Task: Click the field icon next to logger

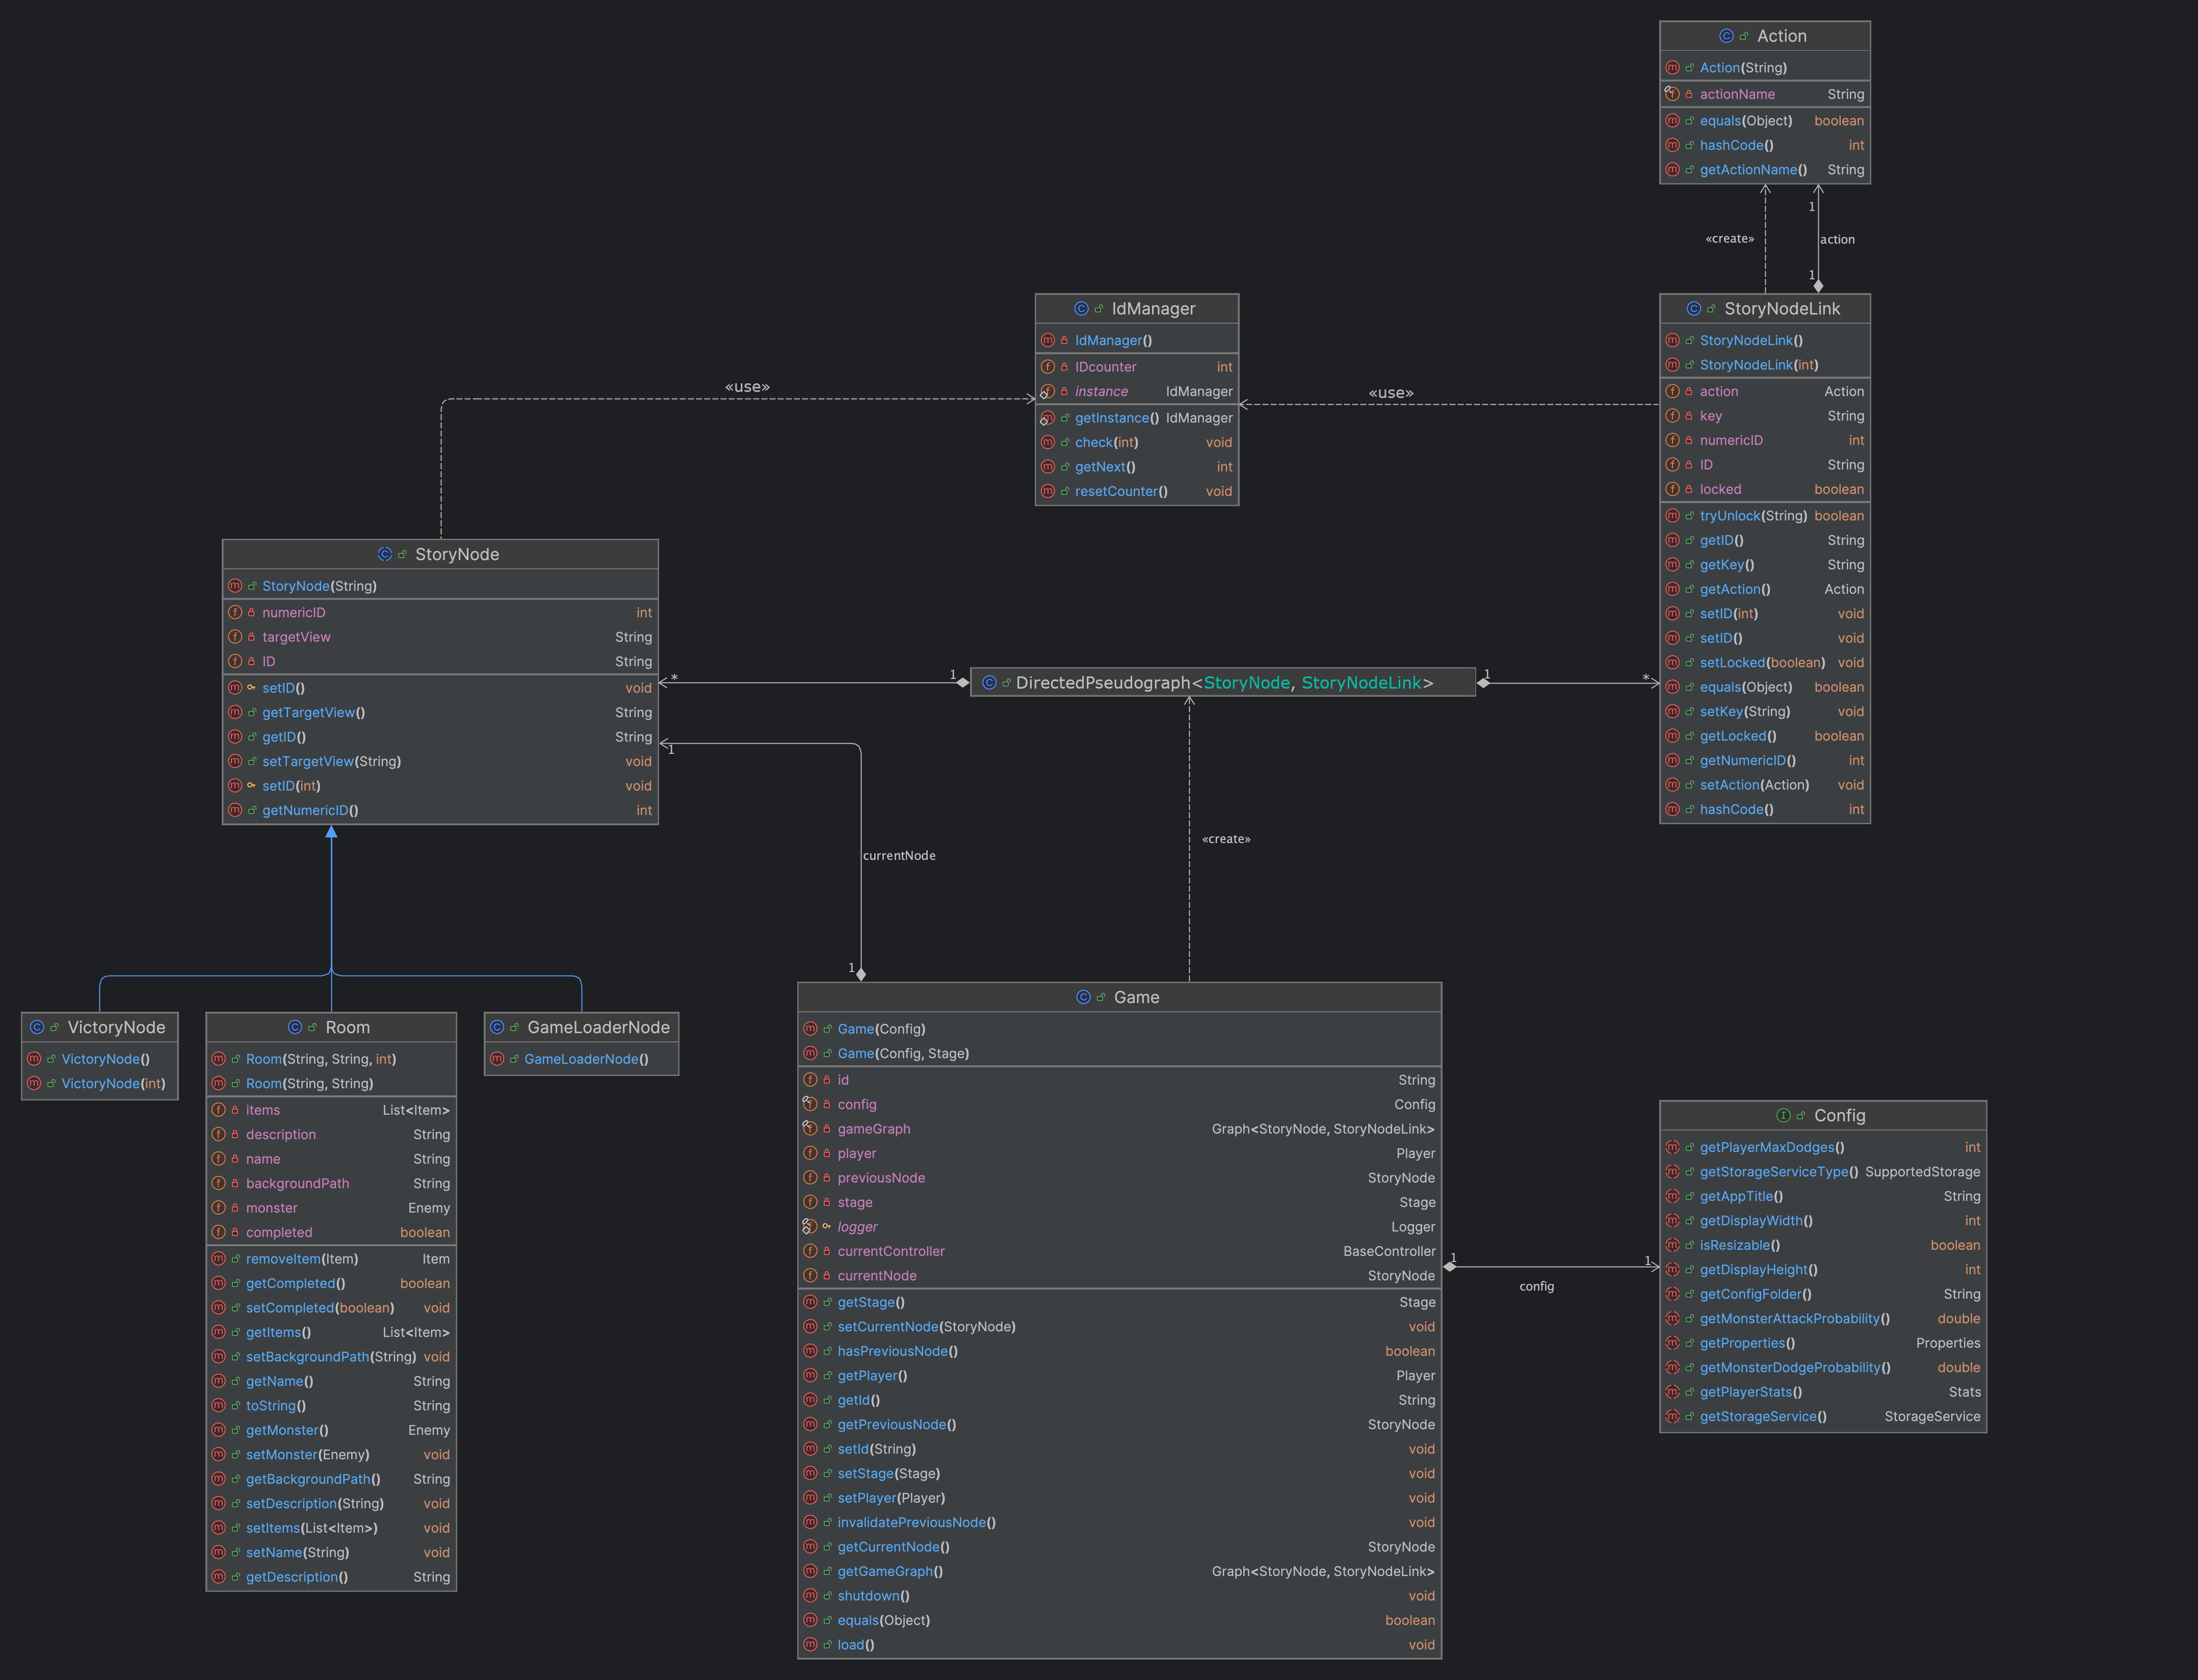Action: coord(810,1226)
